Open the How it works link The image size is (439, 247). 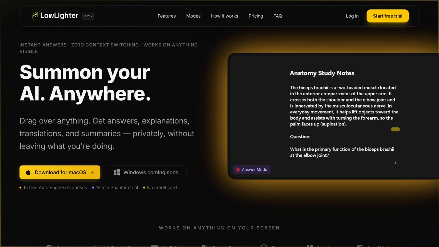225,16
